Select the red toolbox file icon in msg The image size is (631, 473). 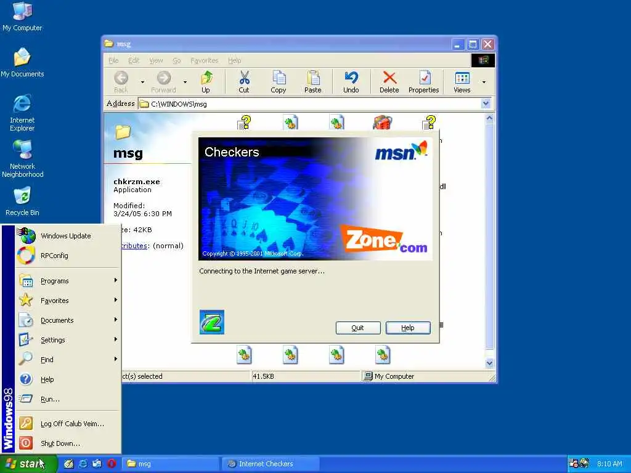[x=382, y=122]
